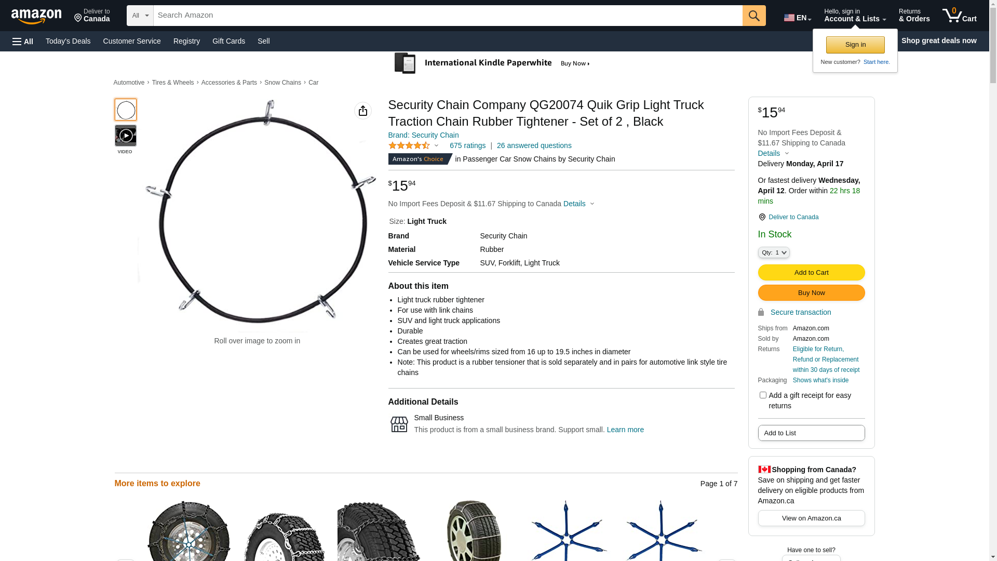The height and width of the screenshot is (561, 997).
Task: Open the All hamburger menu
Action: (23, 41)
